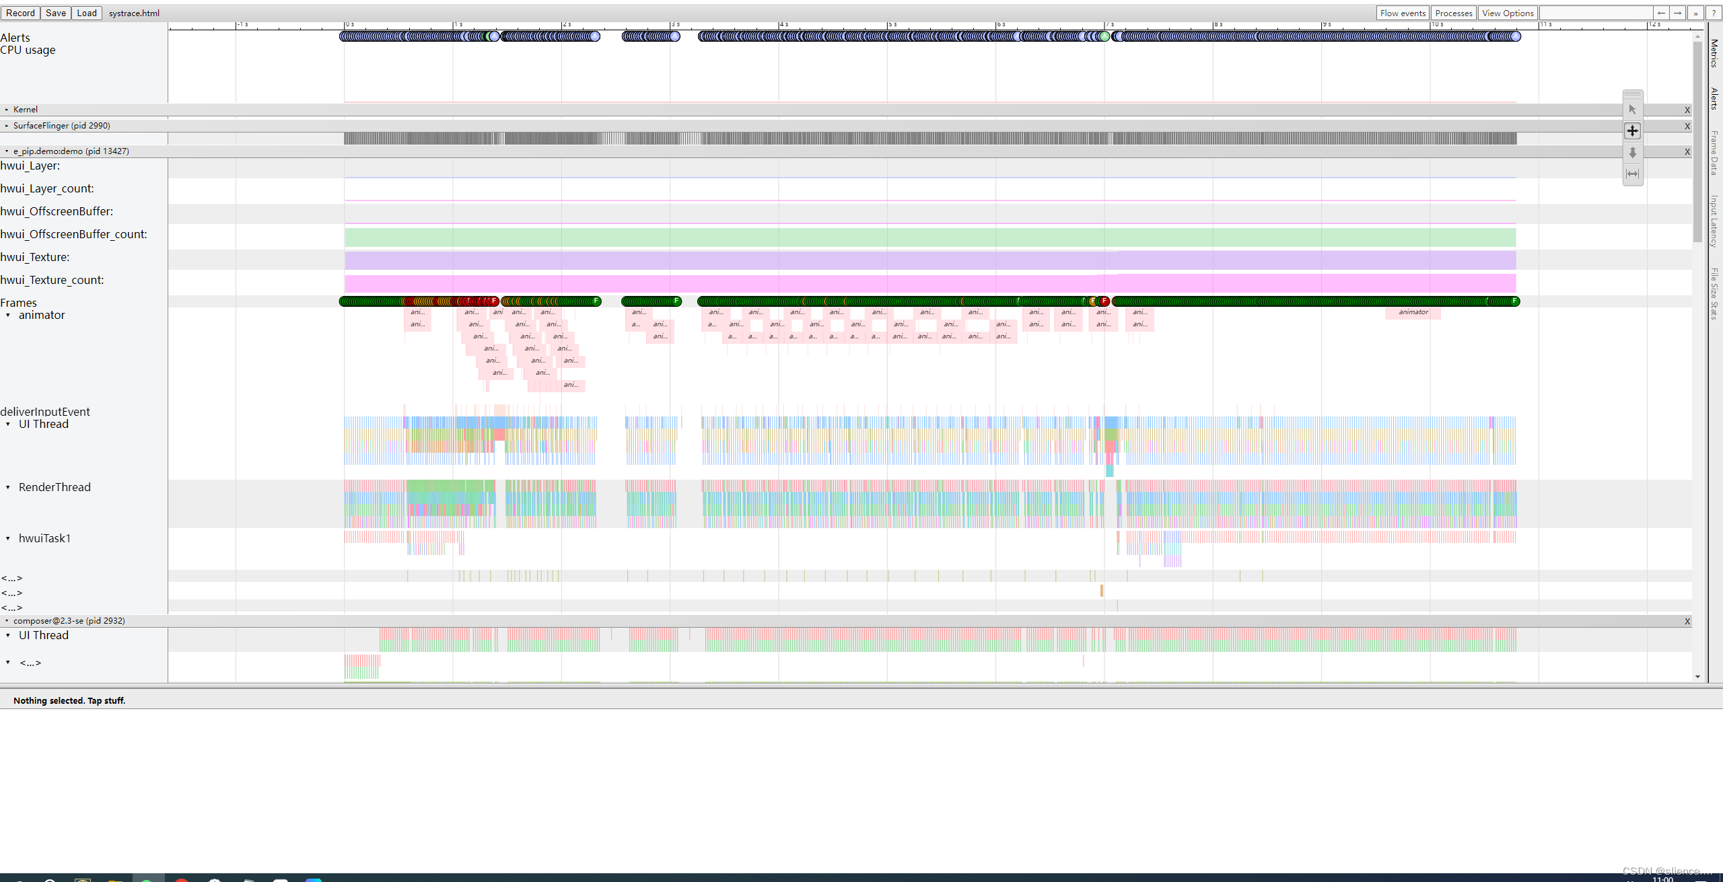
Task: Click the double-chevron side panel toggle
Action: pos(1696,13)
